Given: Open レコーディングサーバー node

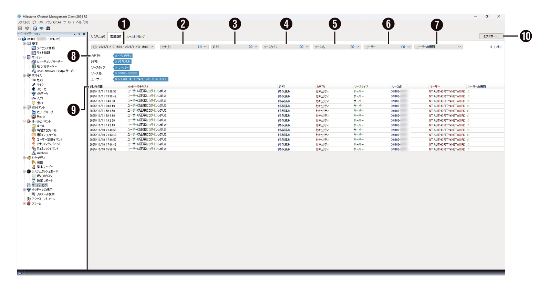Looking at the screenshot, I should 50,62.
